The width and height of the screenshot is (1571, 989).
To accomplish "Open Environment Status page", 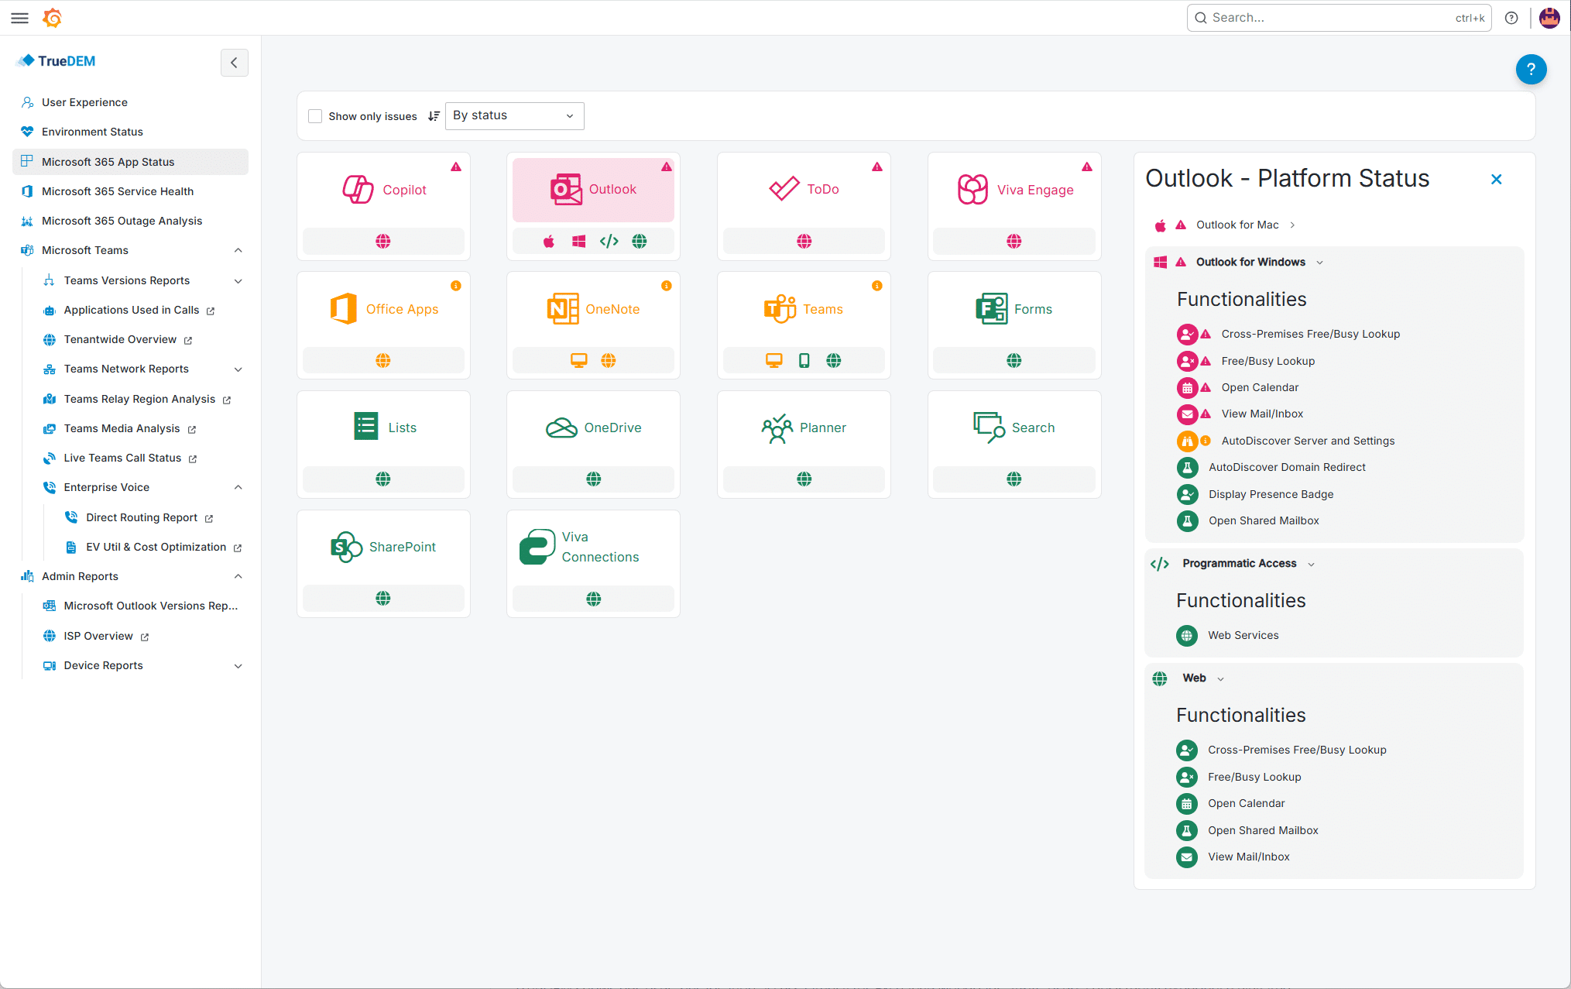I will point(92,132).
